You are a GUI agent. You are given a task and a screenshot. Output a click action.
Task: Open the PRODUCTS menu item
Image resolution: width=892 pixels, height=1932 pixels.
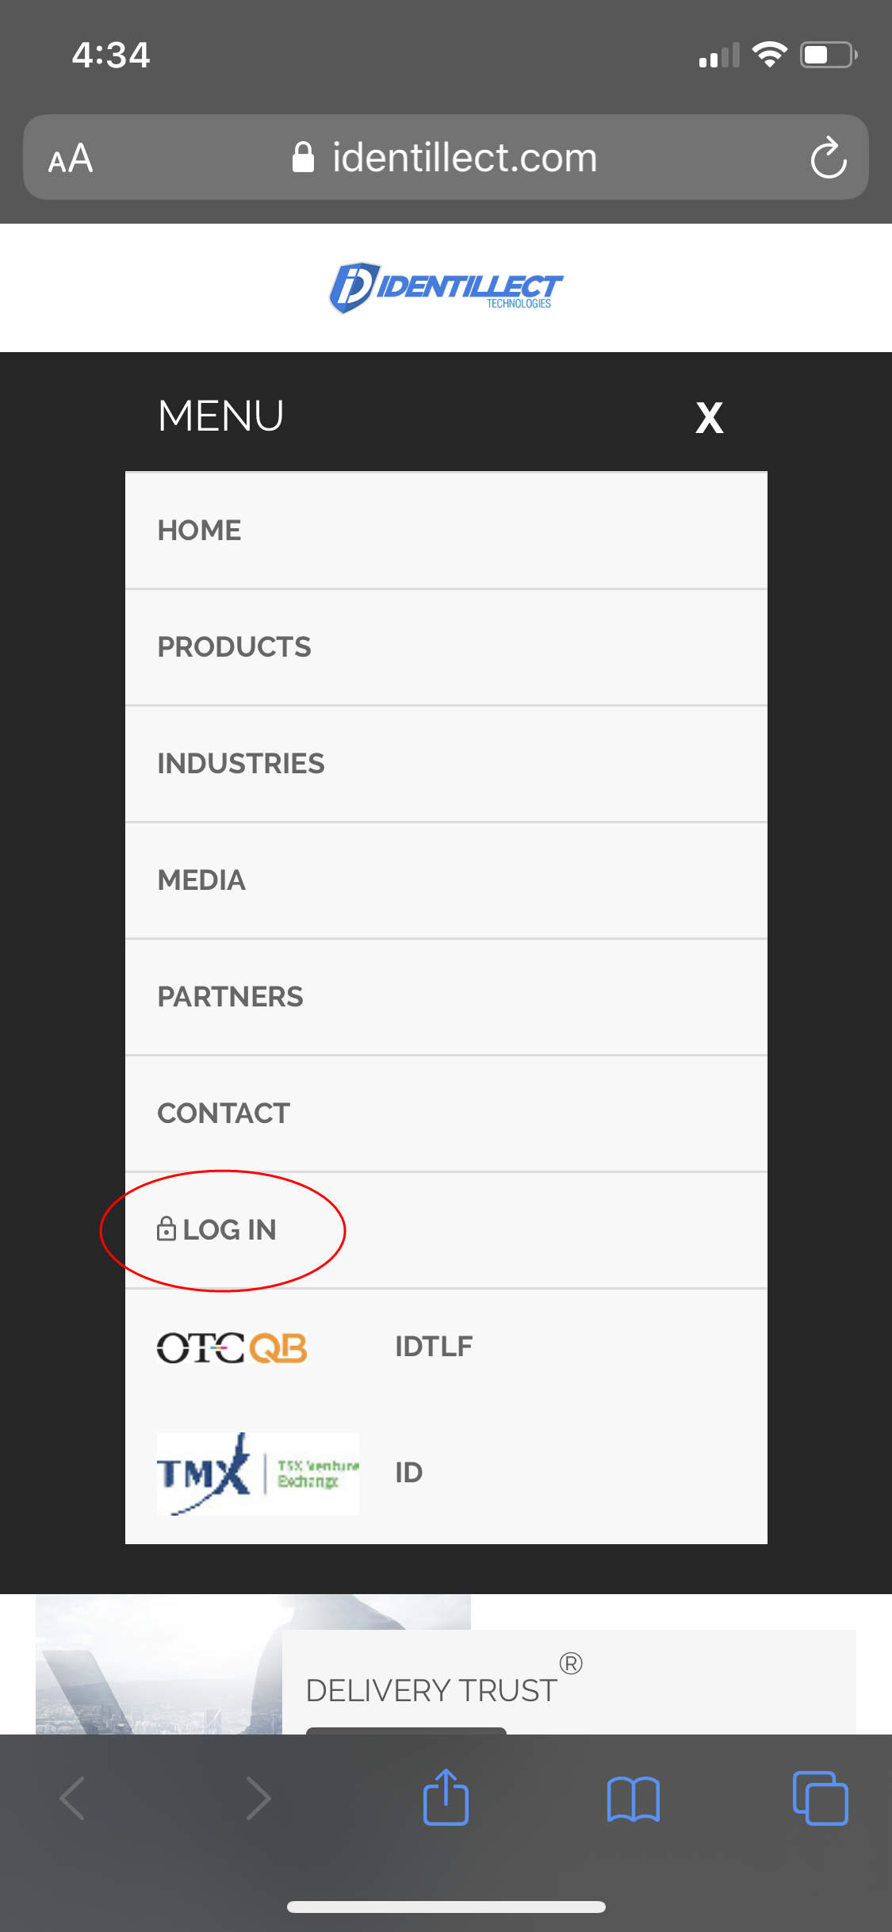[x=446, y=647]
